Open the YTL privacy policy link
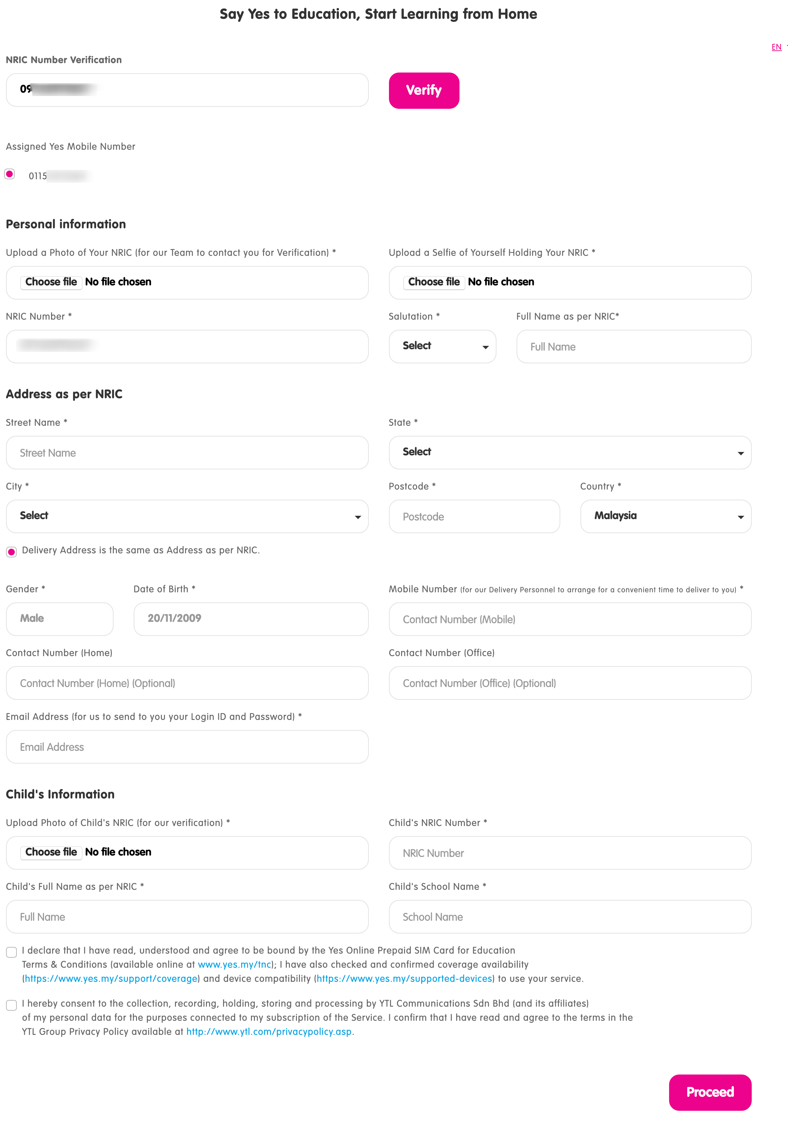 pyautogui.click(x=269, y=1032)
